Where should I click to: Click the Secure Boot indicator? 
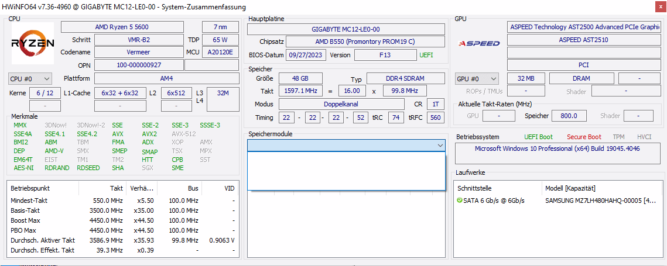click(584, 137)
